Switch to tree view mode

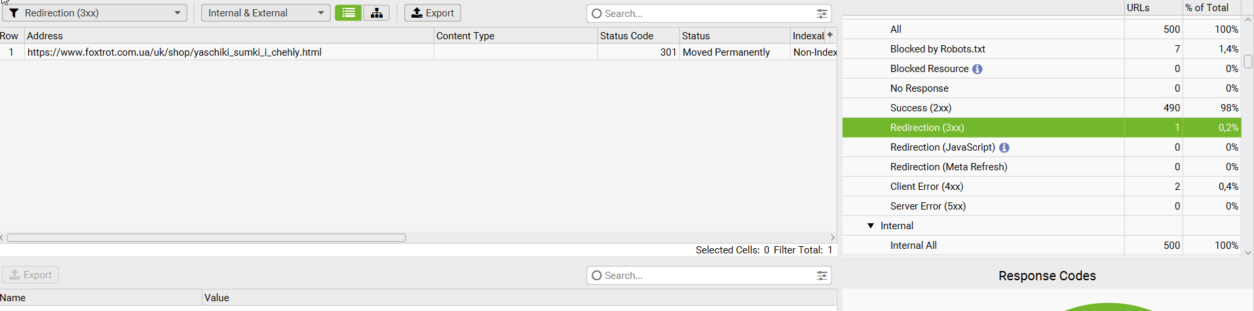click(x=376, y=13)
